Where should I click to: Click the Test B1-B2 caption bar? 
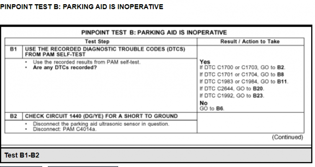coord(156,155)
